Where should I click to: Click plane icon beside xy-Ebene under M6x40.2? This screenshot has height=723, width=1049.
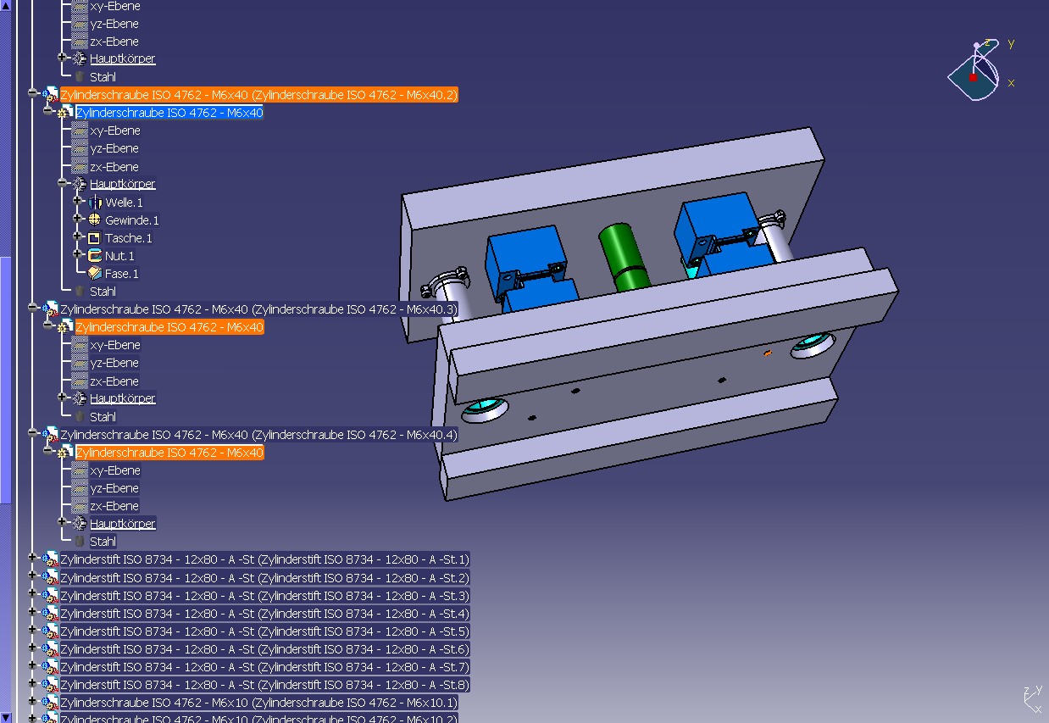(x=80, y=131)
